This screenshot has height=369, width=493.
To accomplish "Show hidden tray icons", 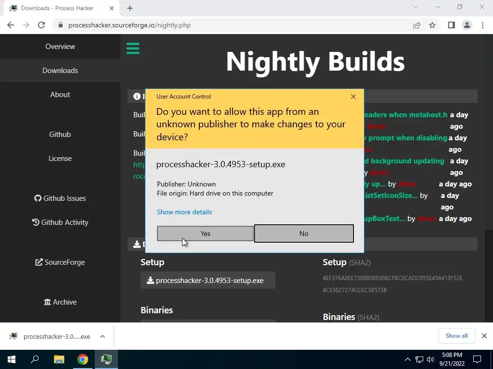I will [x=407, y=359].
